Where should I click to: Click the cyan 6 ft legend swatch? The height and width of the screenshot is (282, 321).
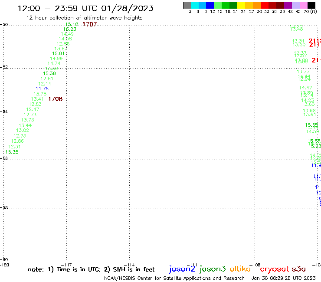coord(195,5)
